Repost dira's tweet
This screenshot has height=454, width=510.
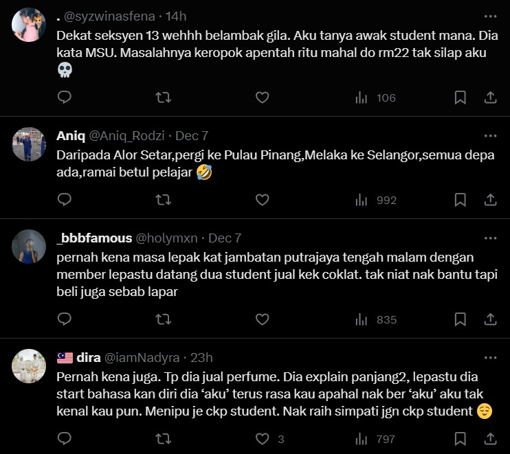click(x=163, y=438)
